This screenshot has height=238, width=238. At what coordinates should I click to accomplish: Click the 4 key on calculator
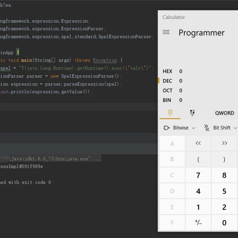[198, 191]
